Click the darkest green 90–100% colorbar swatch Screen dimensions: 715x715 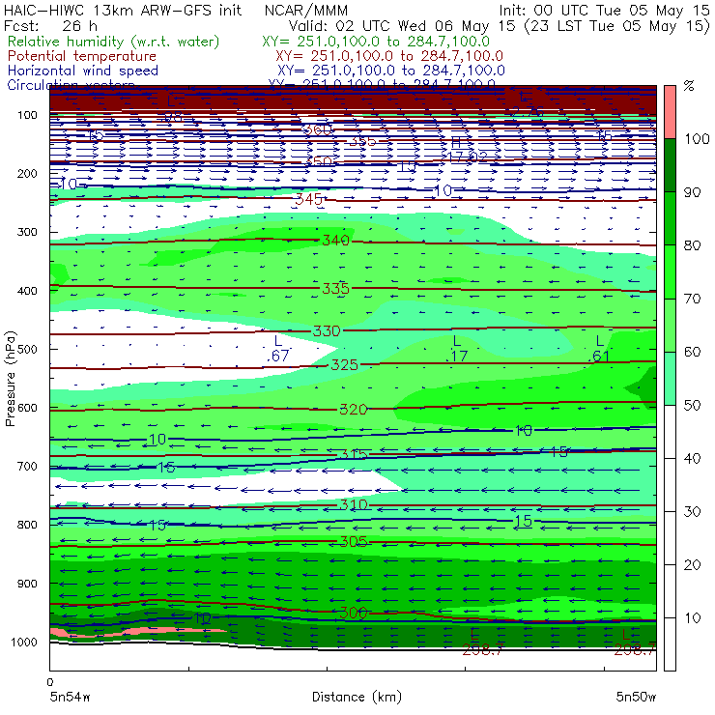[x=670, y=165]
